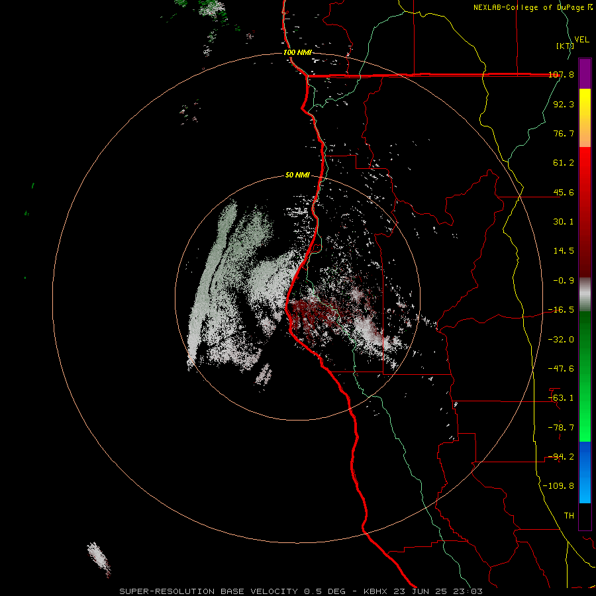The height and width of the screenshot is (596, 596).
Task: Pick the gray segment near zero velocity
Action: pyautogui.click(x=585, y=295)
